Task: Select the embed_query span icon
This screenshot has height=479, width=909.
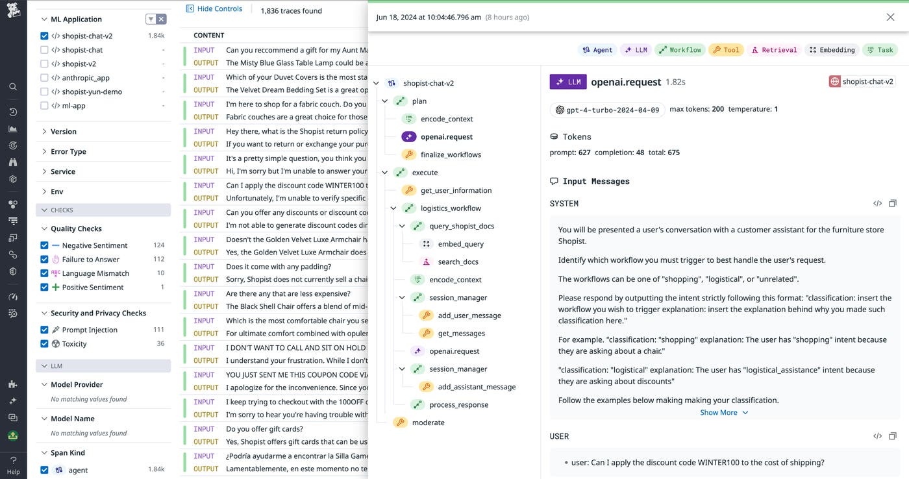Action: pyautogui.click(x=426, y=244)
